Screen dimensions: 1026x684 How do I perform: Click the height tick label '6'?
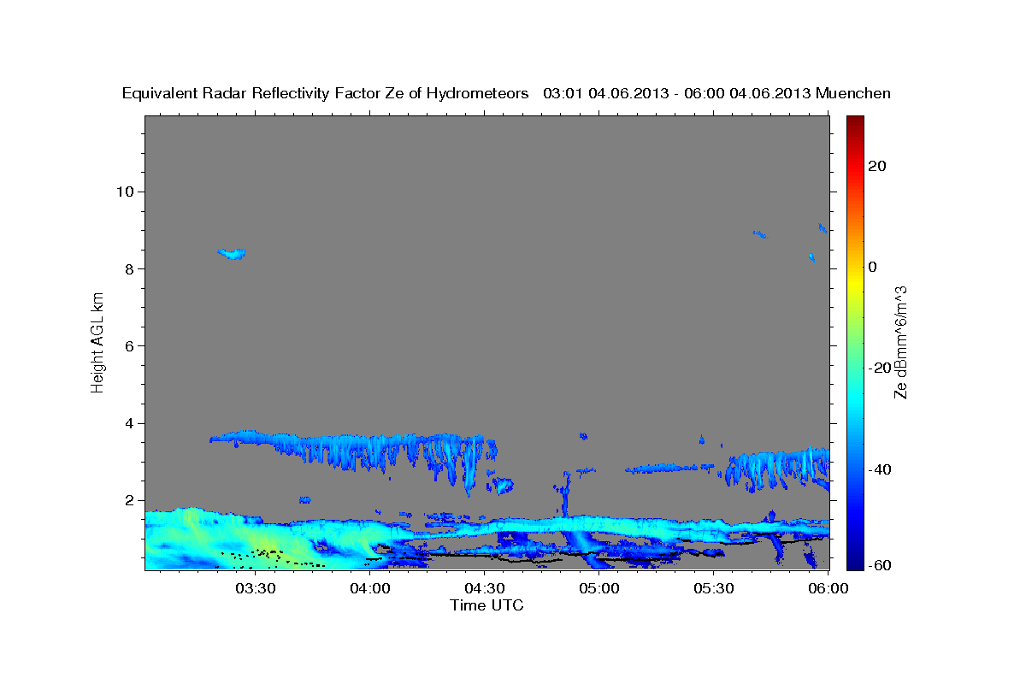[130, 345]
